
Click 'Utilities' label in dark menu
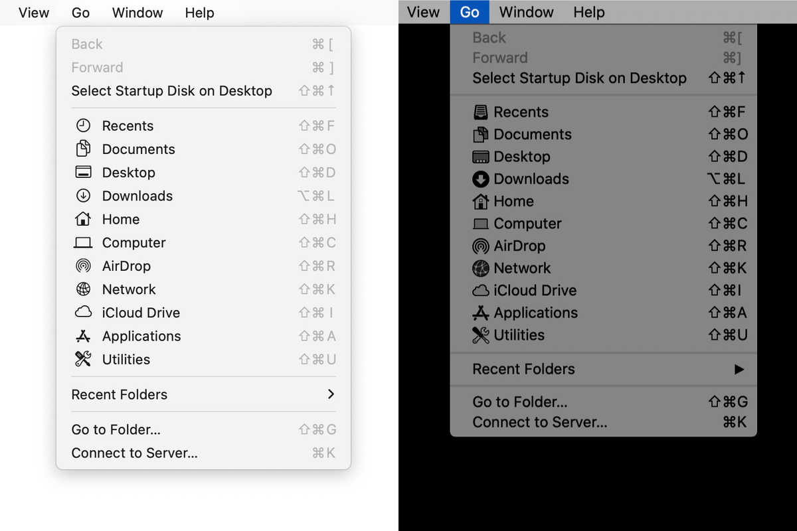pyautogui.click(x=519, y=335)
